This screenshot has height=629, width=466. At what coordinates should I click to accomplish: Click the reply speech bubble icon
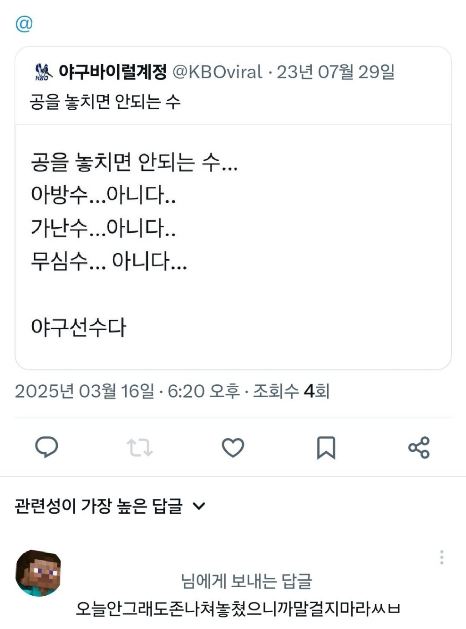click(x=46, y=447)
